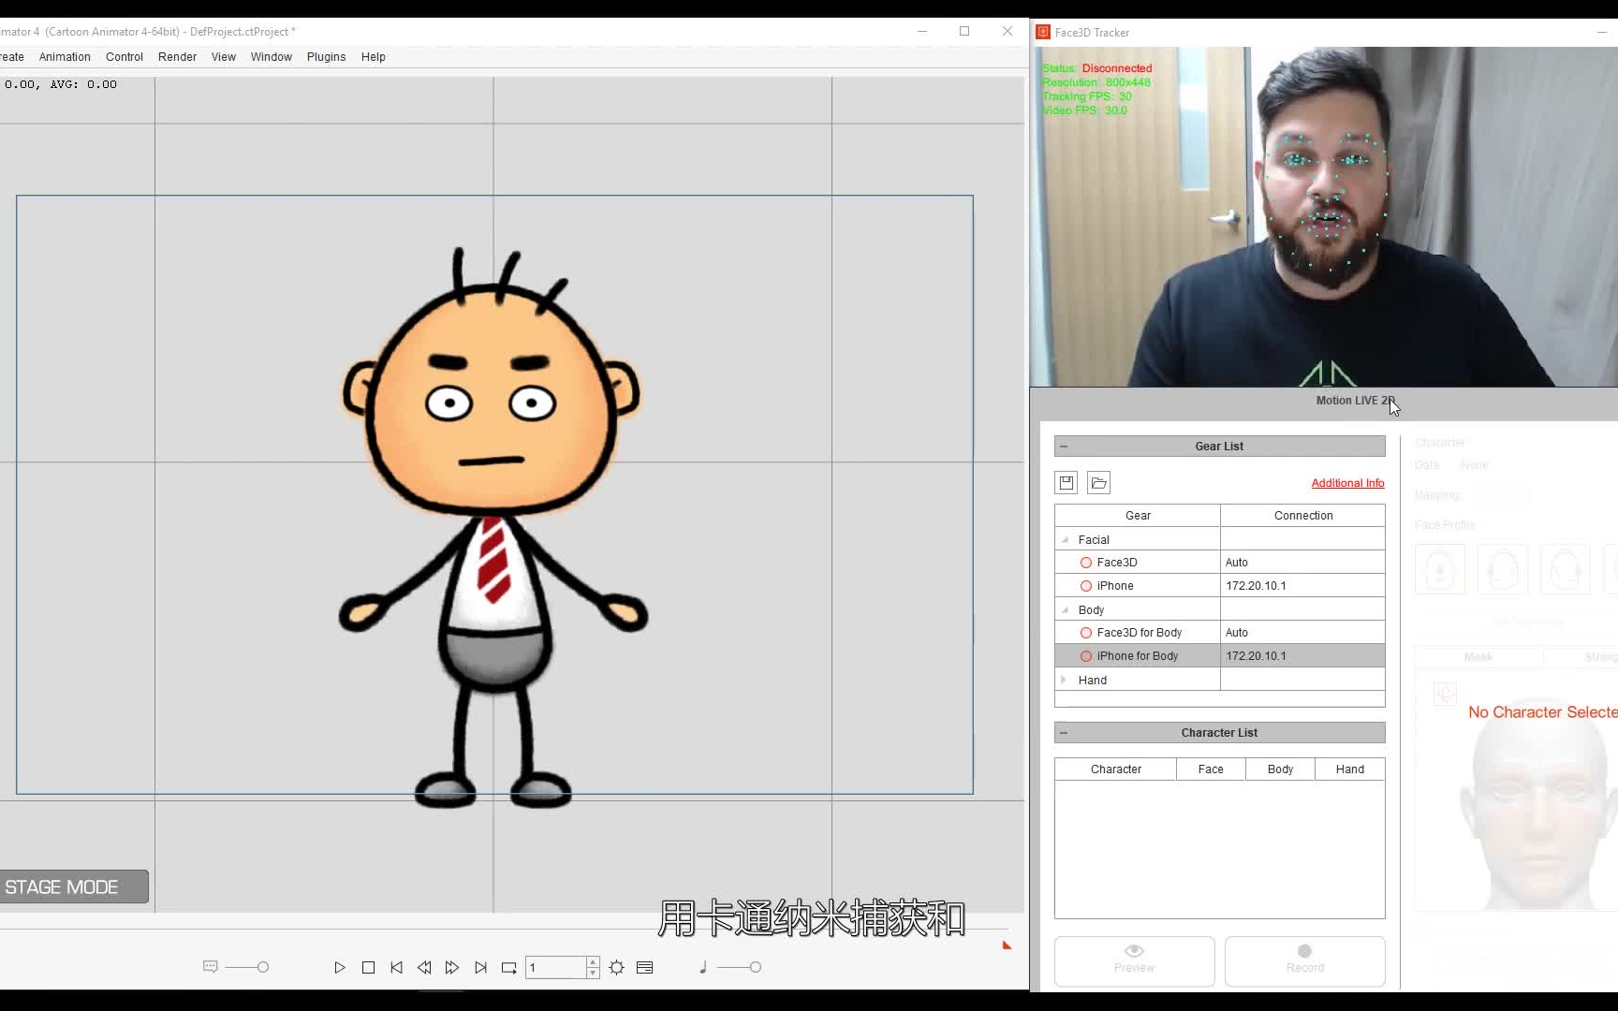This screenshot has width=1618, height=1011.
Task: Open the Additional Info link
Action: coord(1347,483)
